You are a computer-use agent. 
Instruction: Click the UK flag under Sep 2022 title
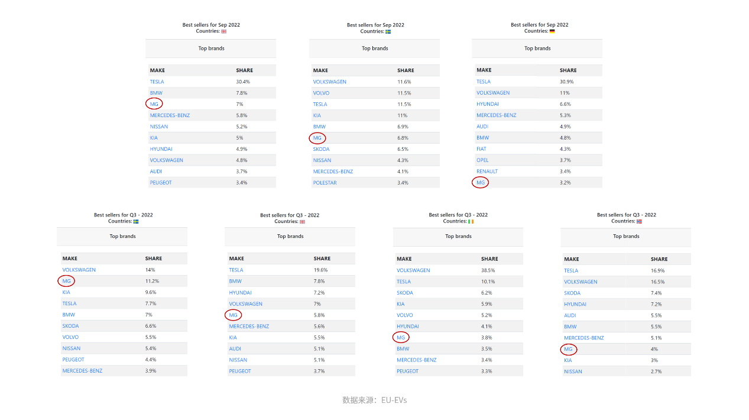coord(224,32)
